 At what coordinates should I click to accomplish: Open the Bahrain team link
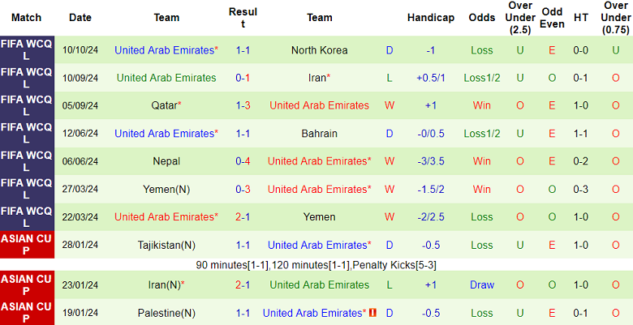tap(319, 134)
